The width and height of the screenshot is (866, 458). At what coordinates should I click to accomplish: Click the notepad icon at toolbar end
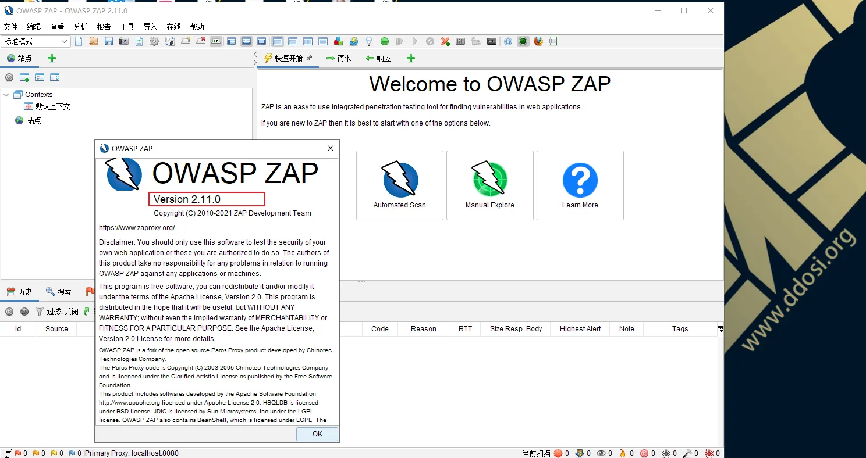(x=553, y=41)
